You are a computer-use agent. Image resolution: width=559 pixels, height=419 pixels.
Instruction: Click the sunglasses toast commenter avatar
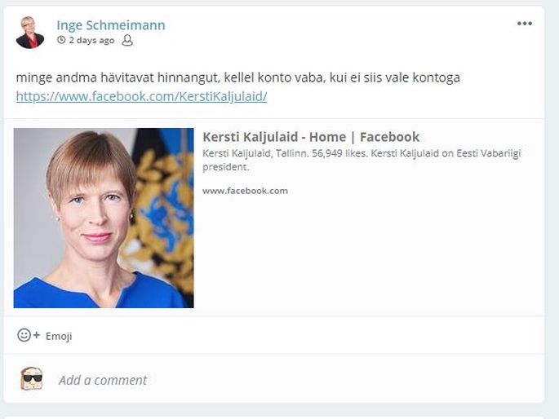[x=32, y=378]
